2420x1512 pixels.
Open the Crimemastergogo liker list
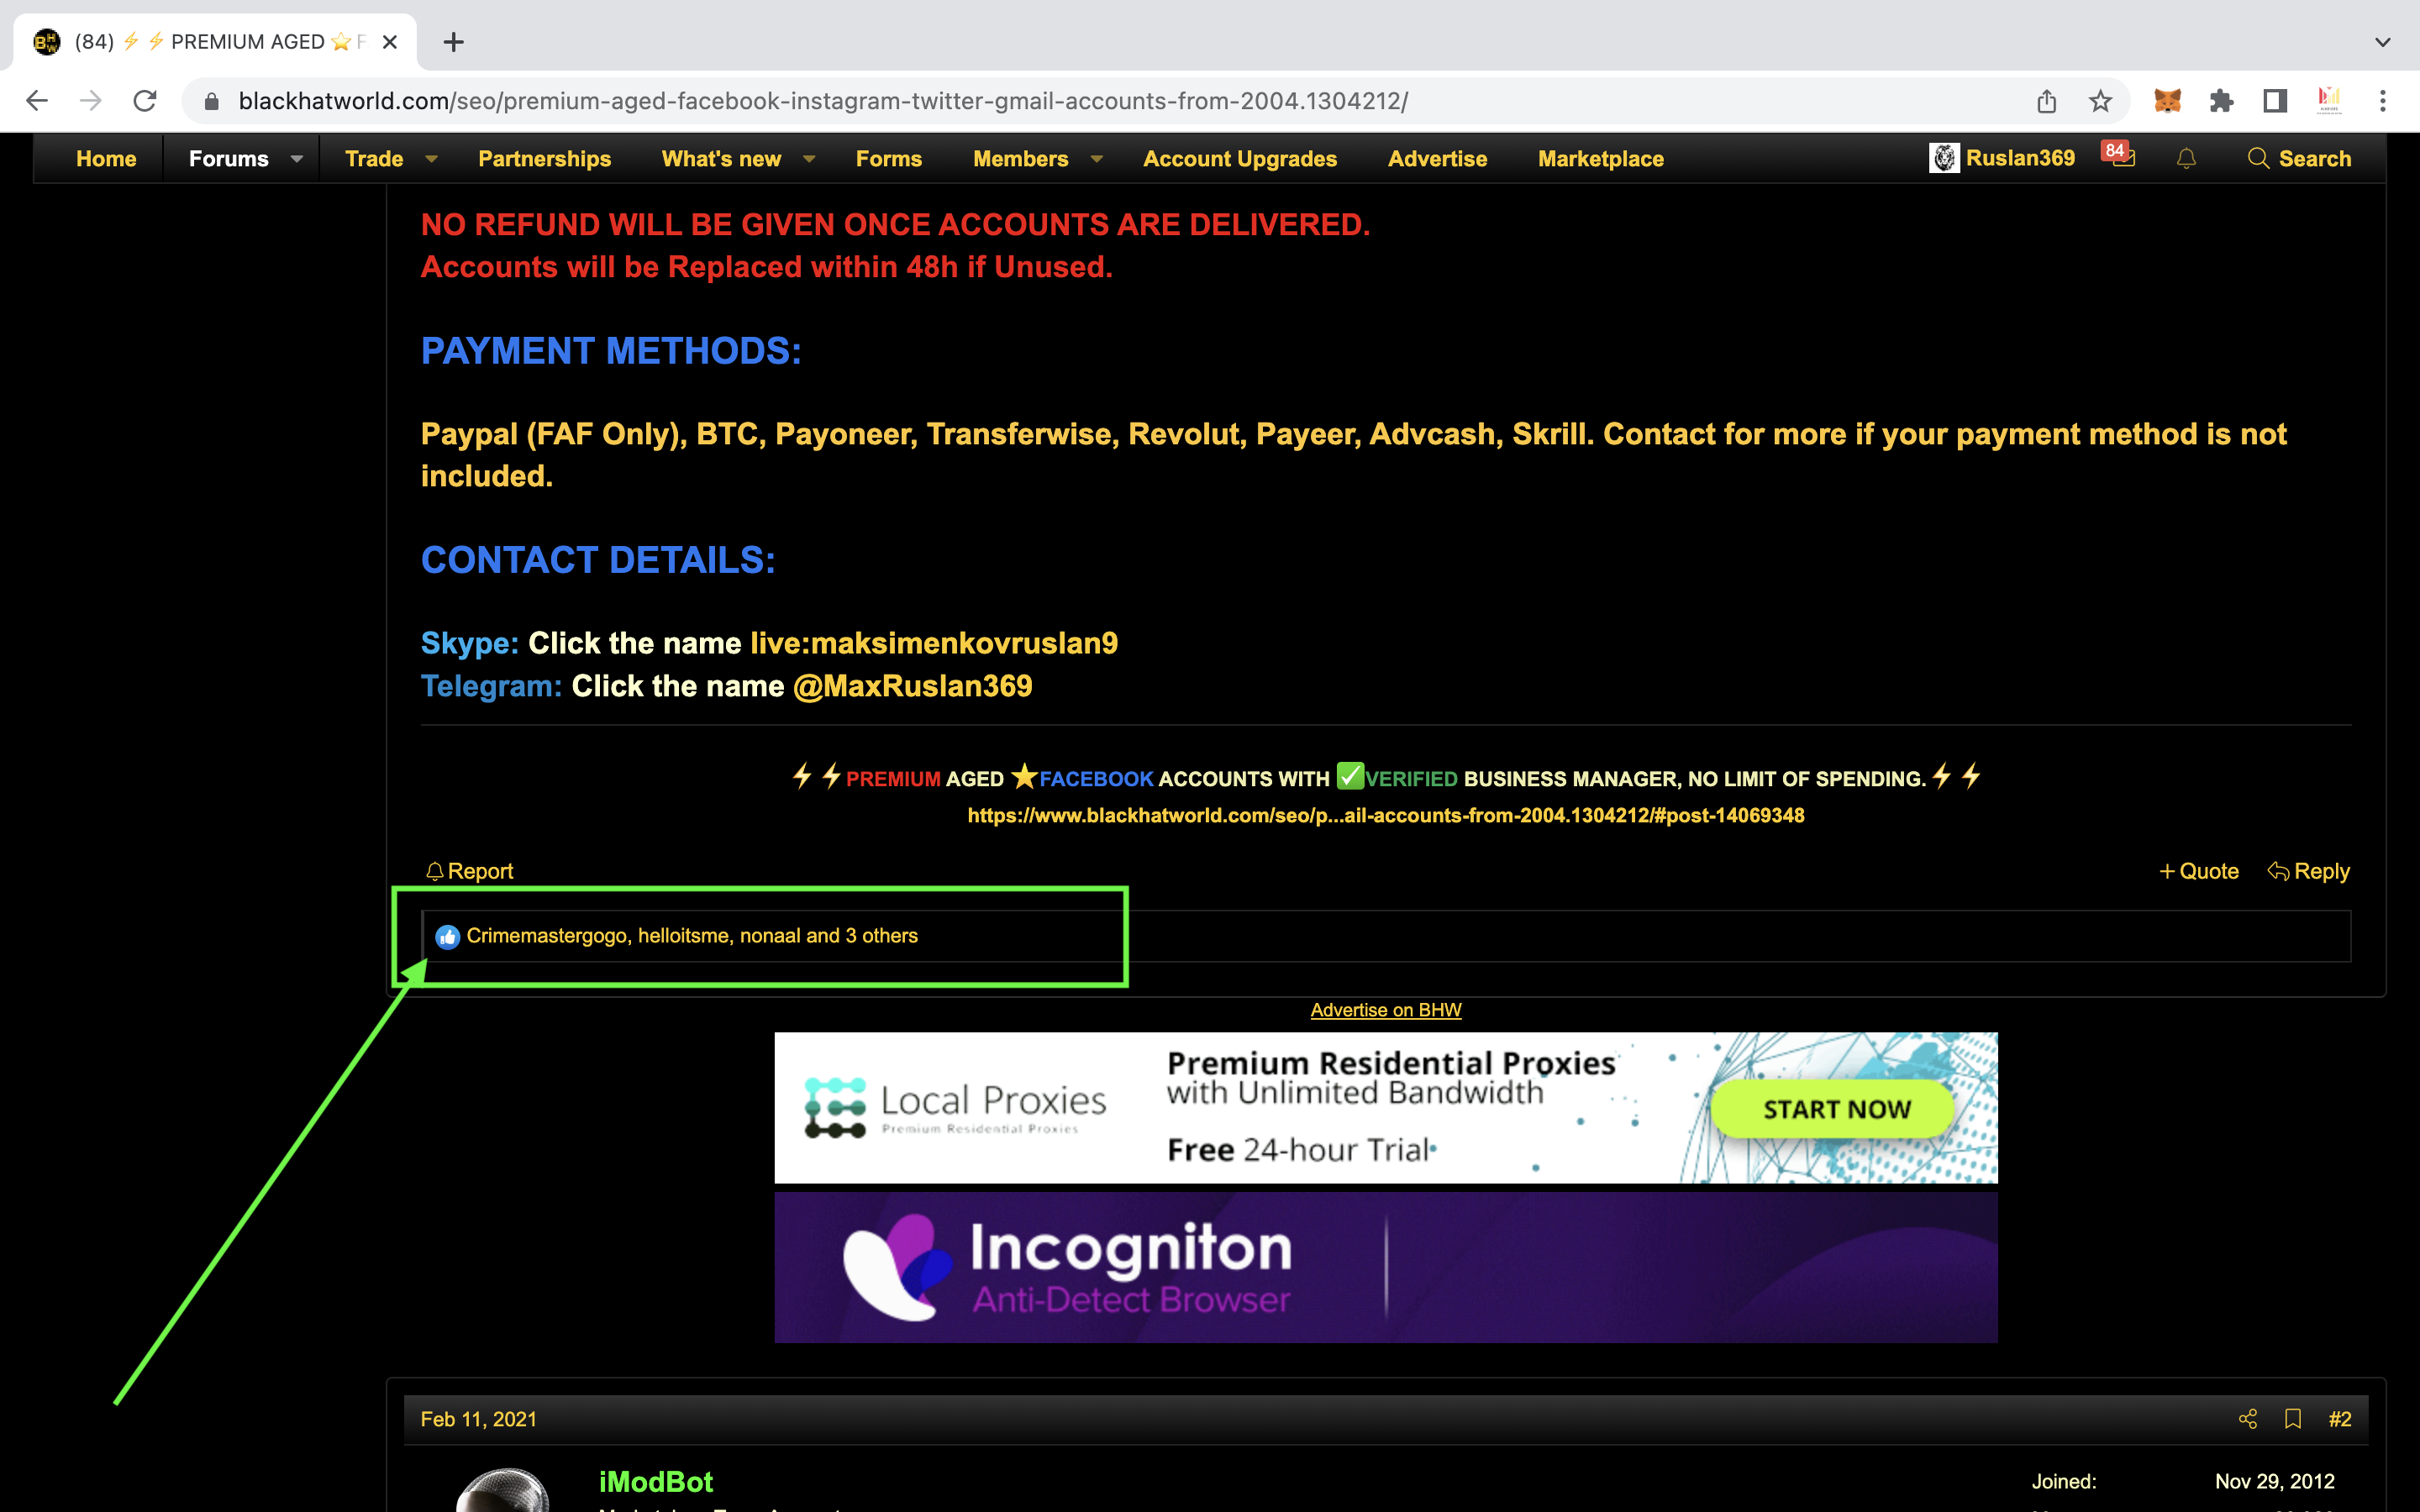692,936
